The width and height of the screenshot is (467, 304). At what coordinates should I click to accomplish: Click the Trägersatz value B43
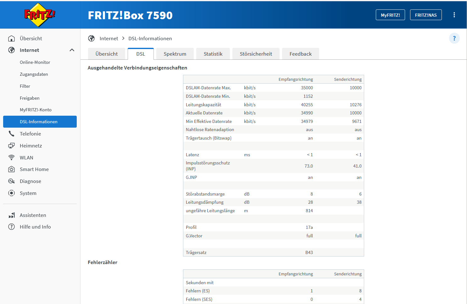309,252
